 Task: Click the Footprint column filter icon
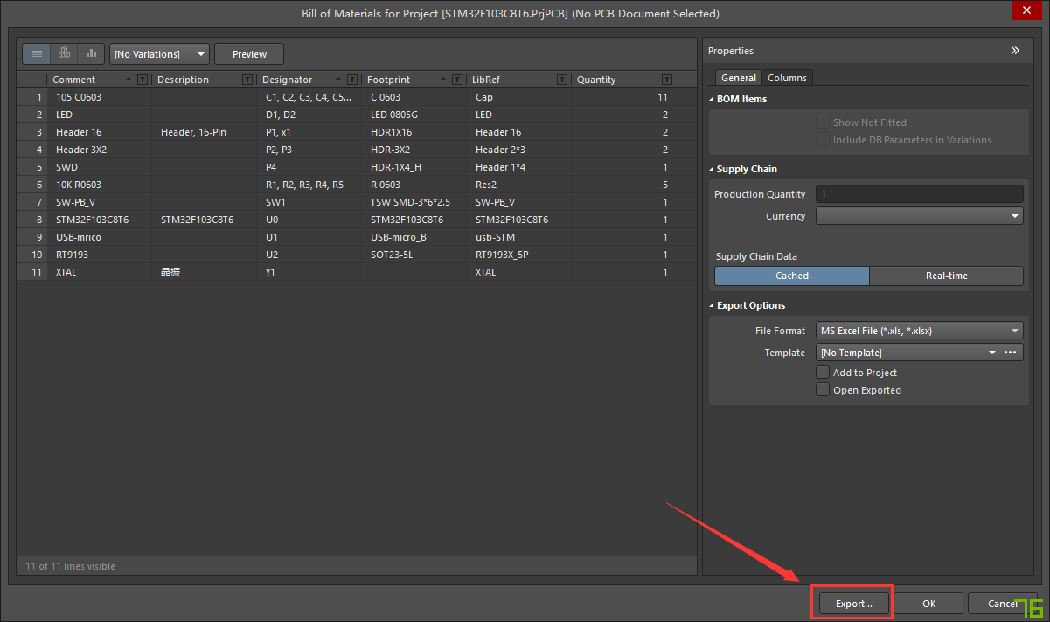tap(457, 80)
